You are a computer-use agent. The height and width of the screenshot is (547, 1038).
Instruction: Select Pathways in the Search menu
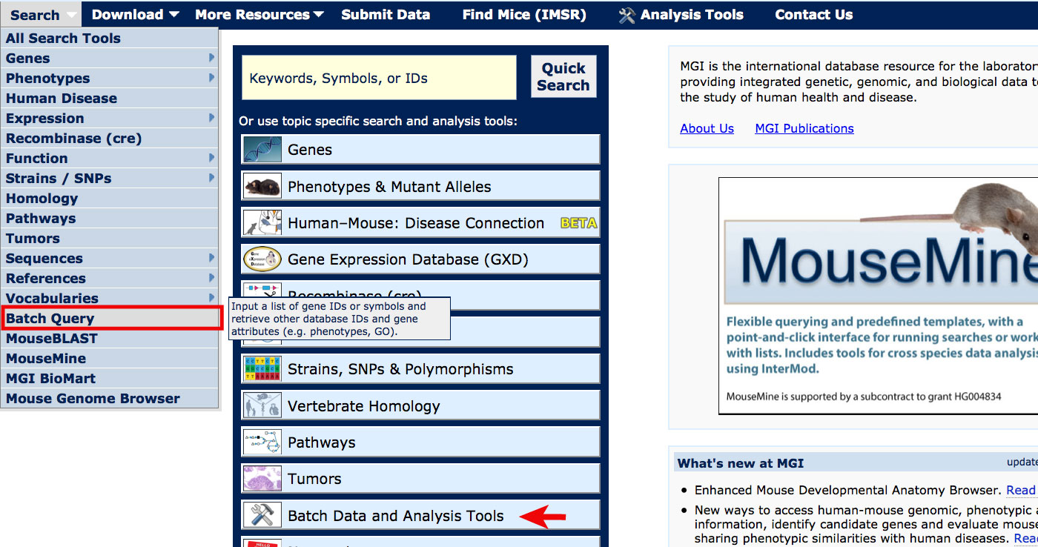click(x=110, y=219)
